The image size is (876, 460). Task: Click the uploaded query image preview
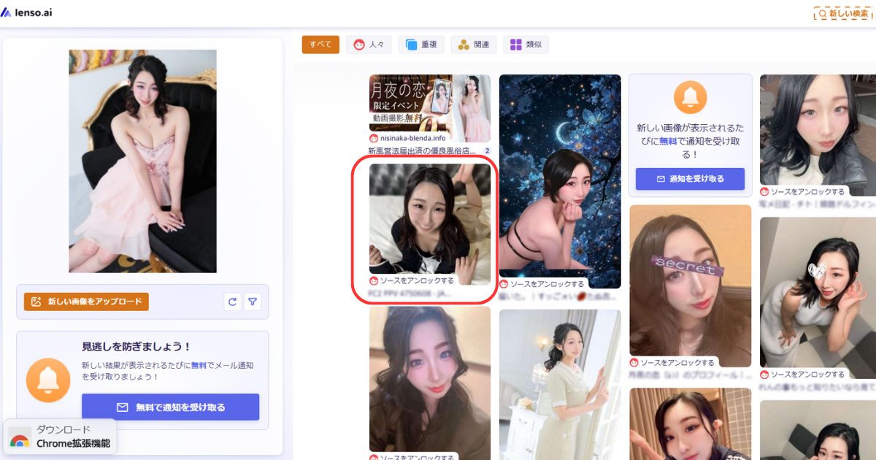coord(142,161)
